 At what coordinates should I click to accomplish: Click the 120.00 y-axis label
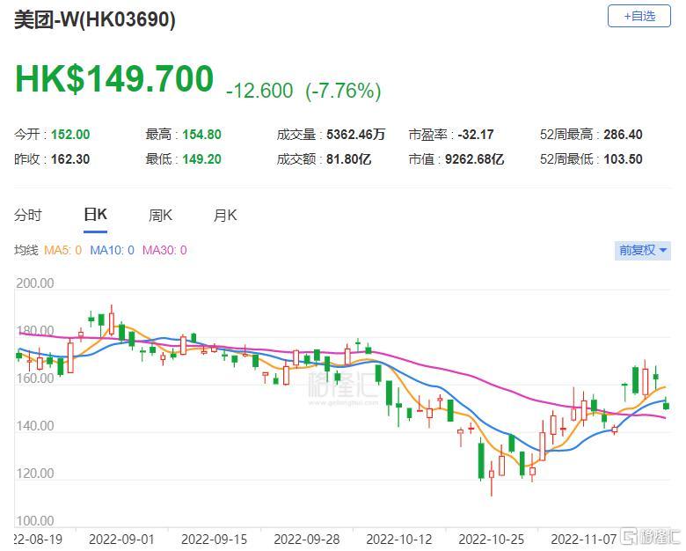coord(35,473)
